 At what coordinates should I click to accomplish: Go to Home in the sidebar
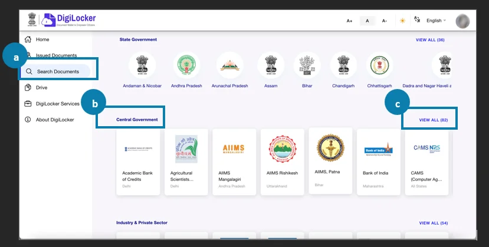(x=42, y=39)
